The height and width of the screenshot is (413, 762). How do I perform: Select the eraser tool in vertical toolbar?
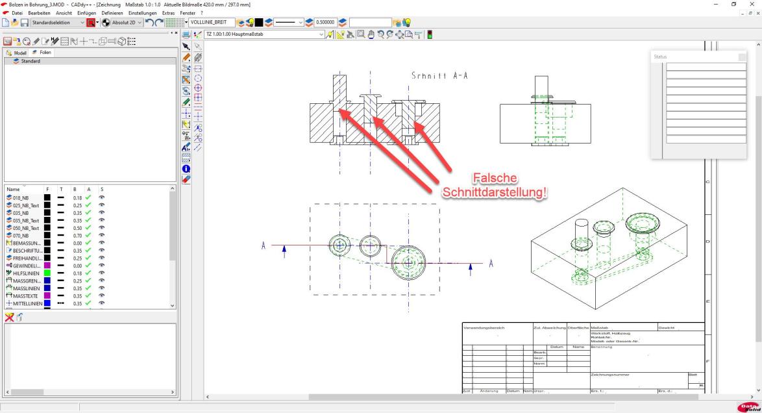coord(186,179)
